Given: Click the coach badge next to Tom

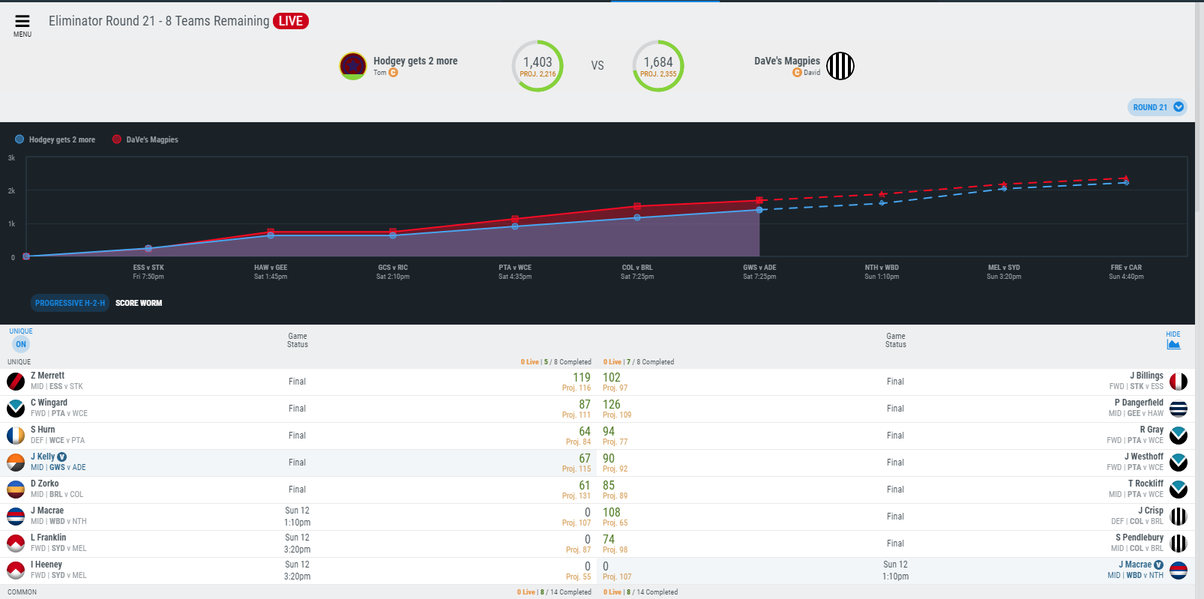Looking at the screenshot, I should coord(393,73).
